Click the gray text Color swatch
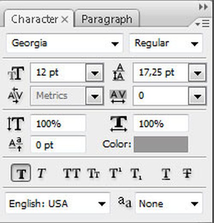 161,144
